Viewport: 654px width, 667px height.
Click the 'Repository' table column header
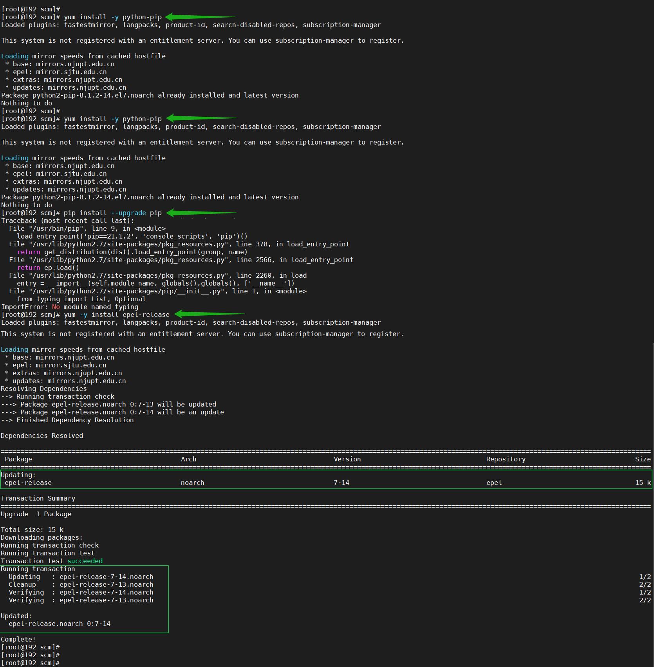click(x=506, y=459)
